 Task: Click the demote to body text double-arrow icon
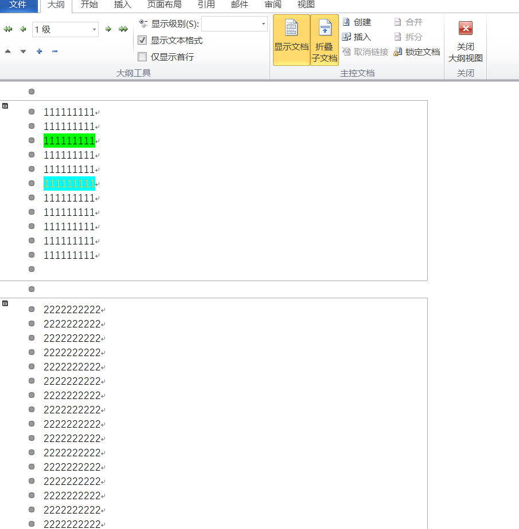coord(123,29)
